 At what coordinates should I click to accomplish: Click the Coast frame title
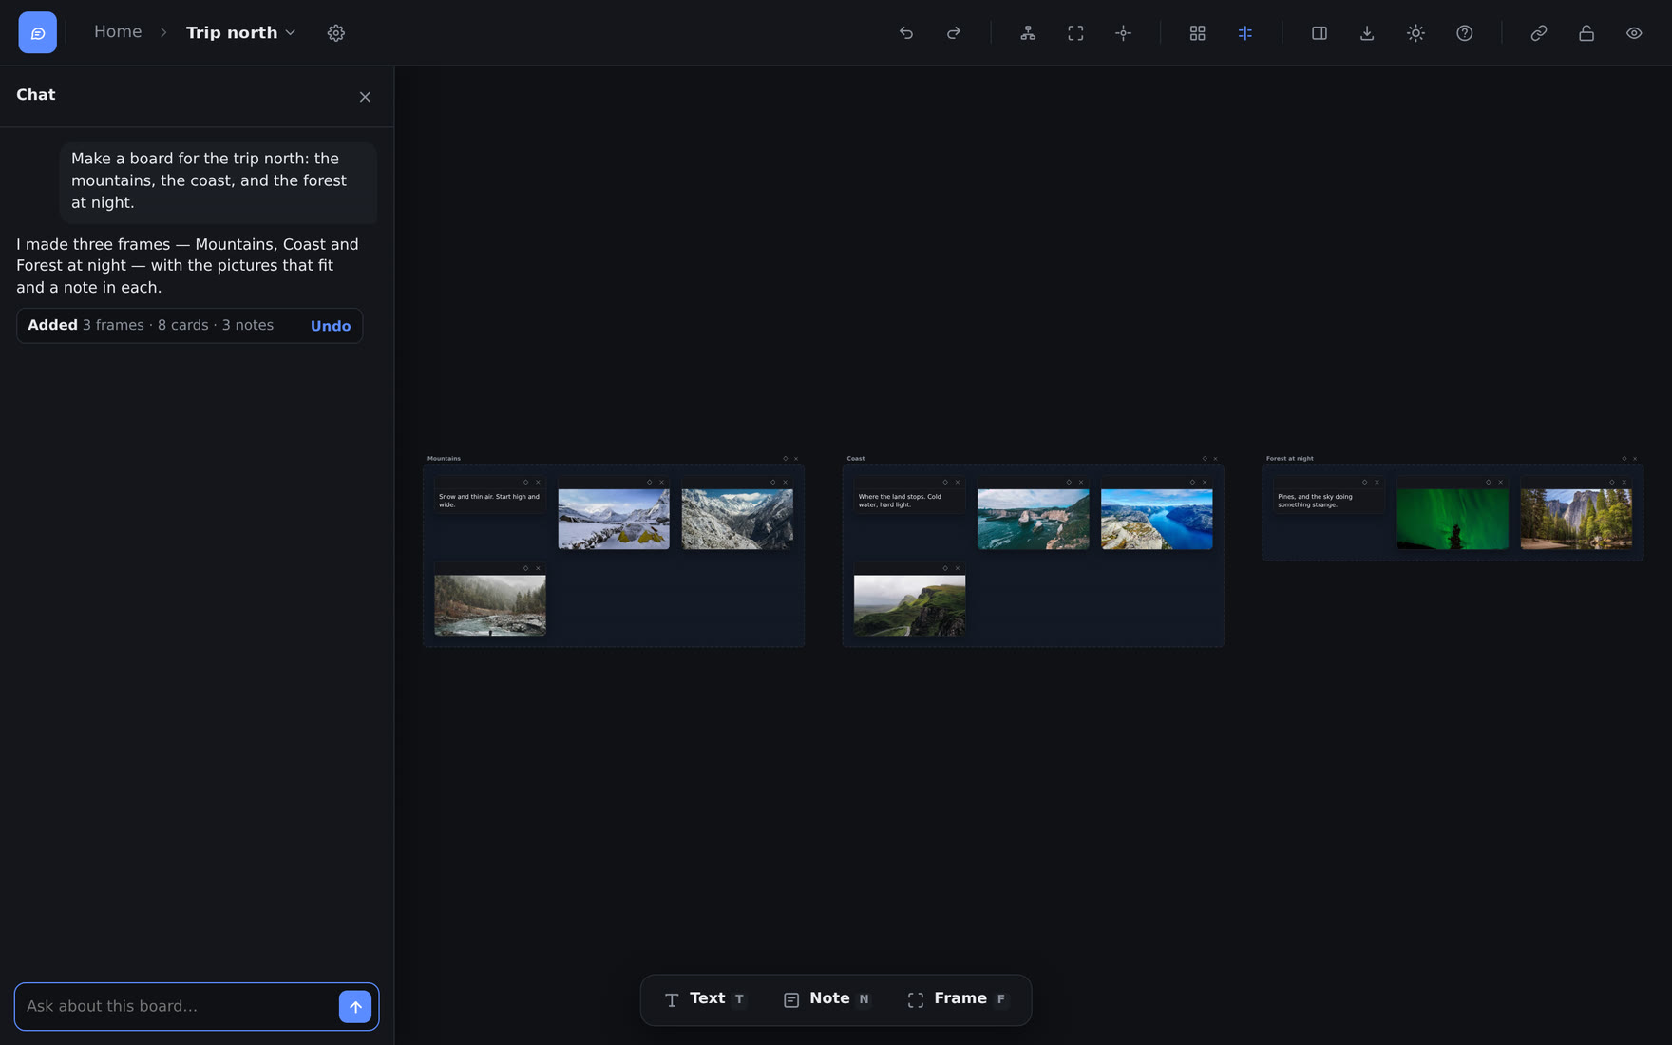click(x=856, y=458)
